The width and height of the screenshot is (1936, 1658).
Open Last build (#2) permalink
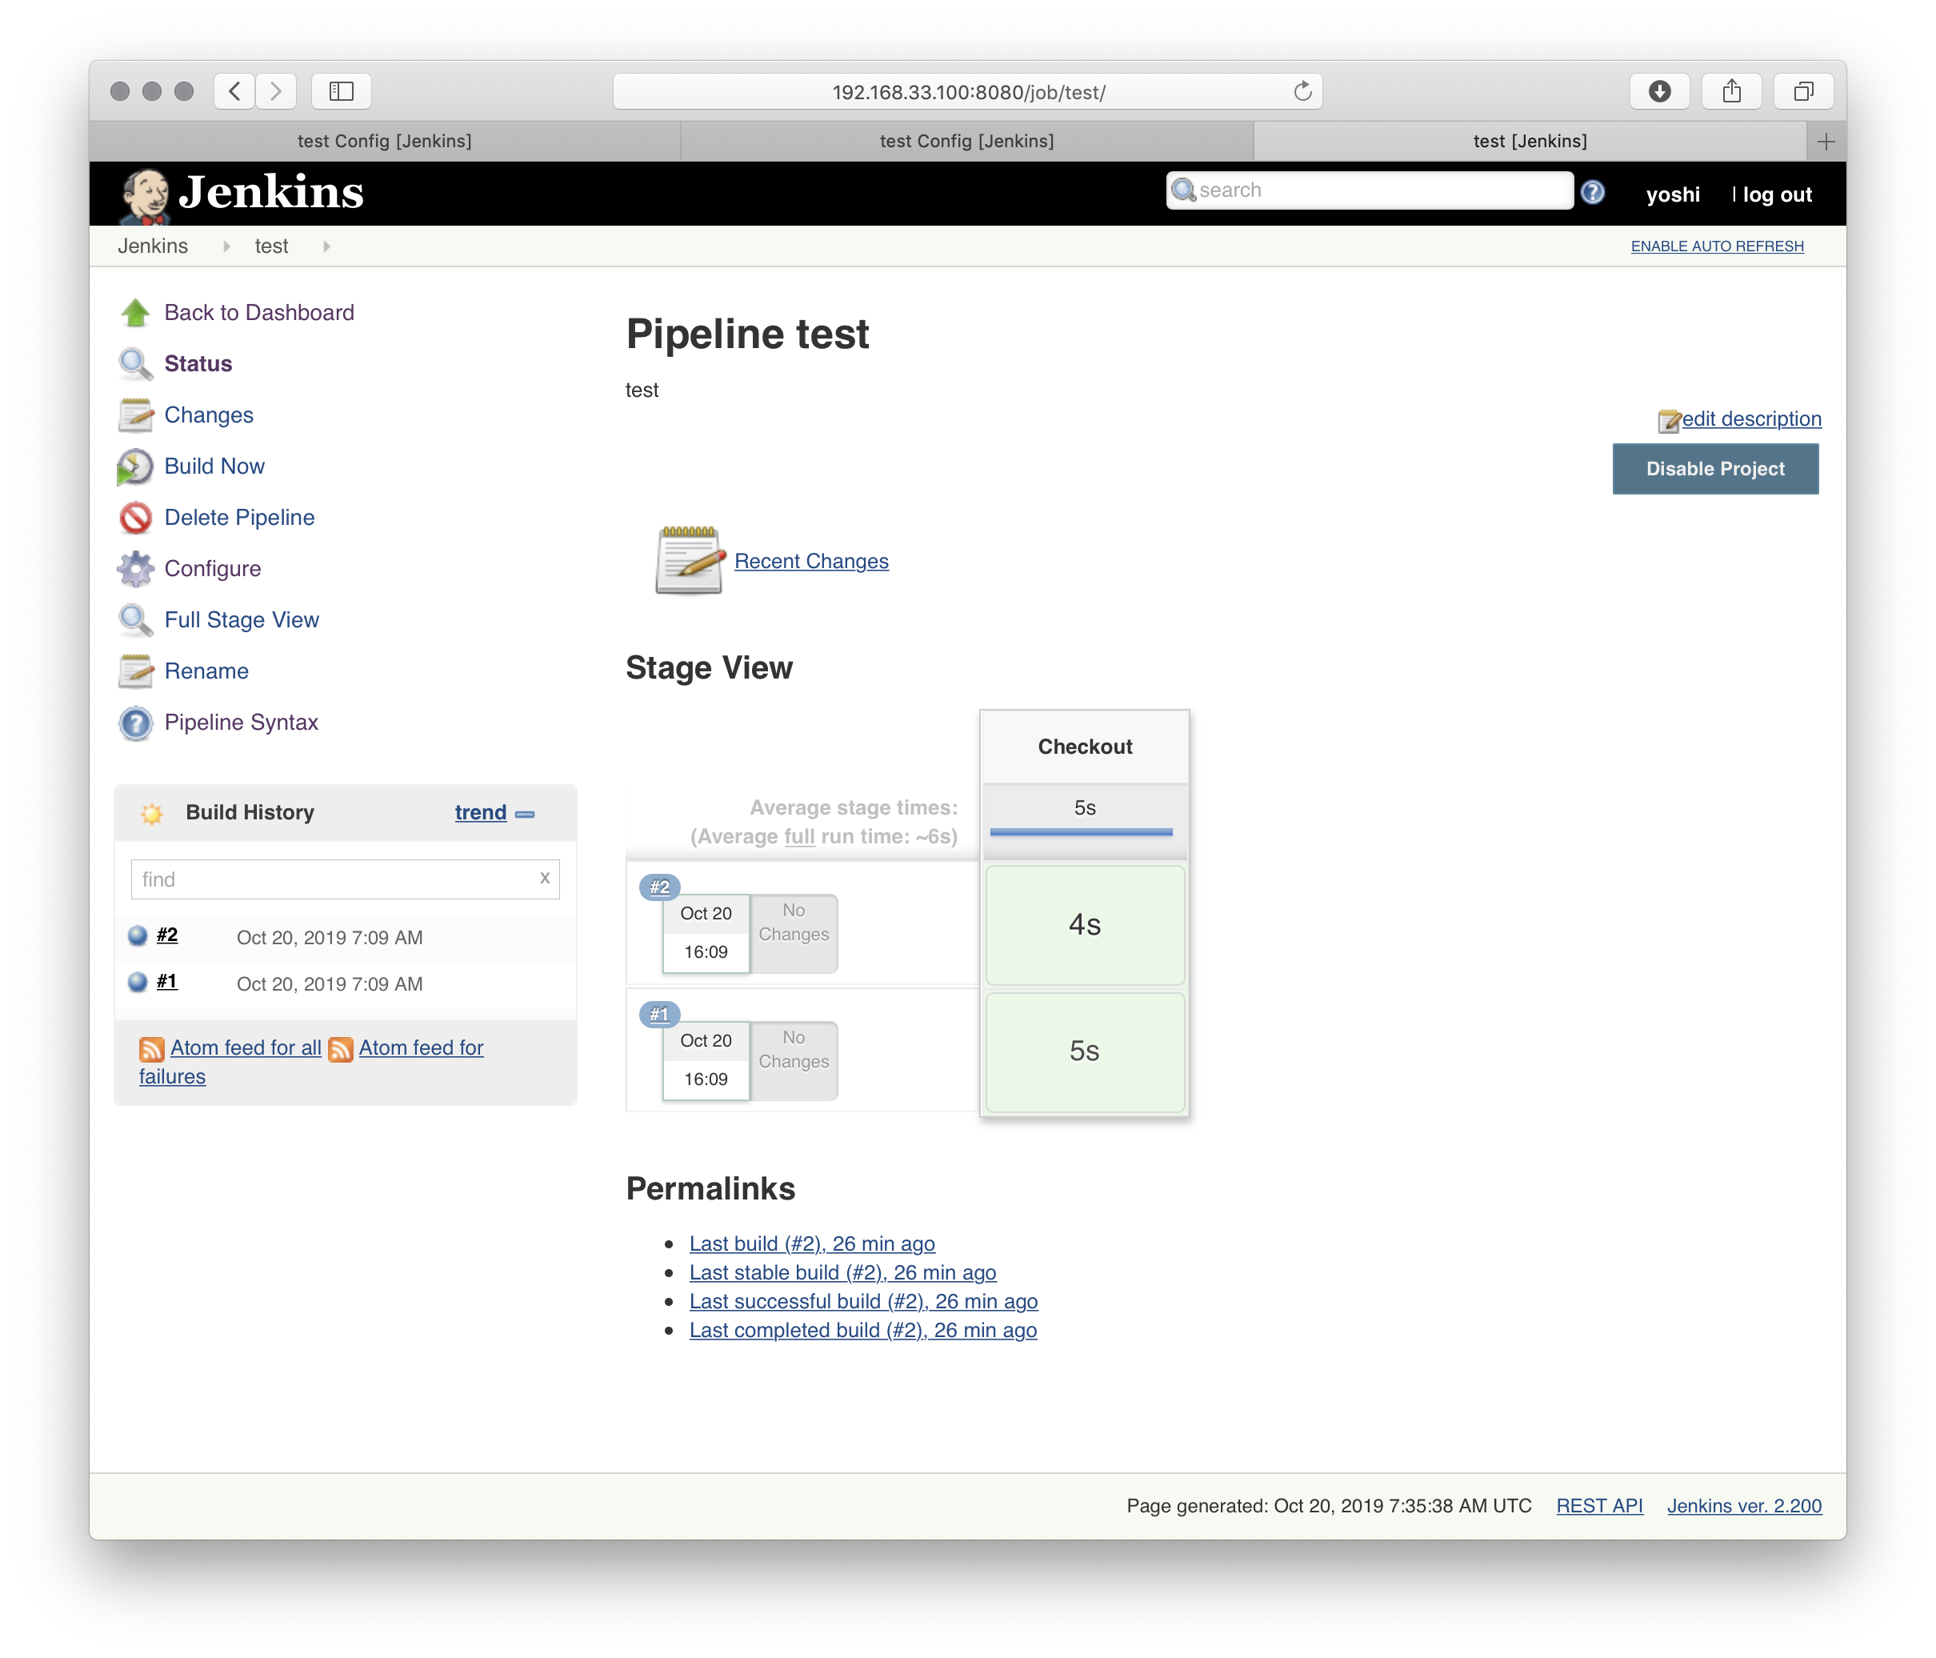[x=812, y=1244]
